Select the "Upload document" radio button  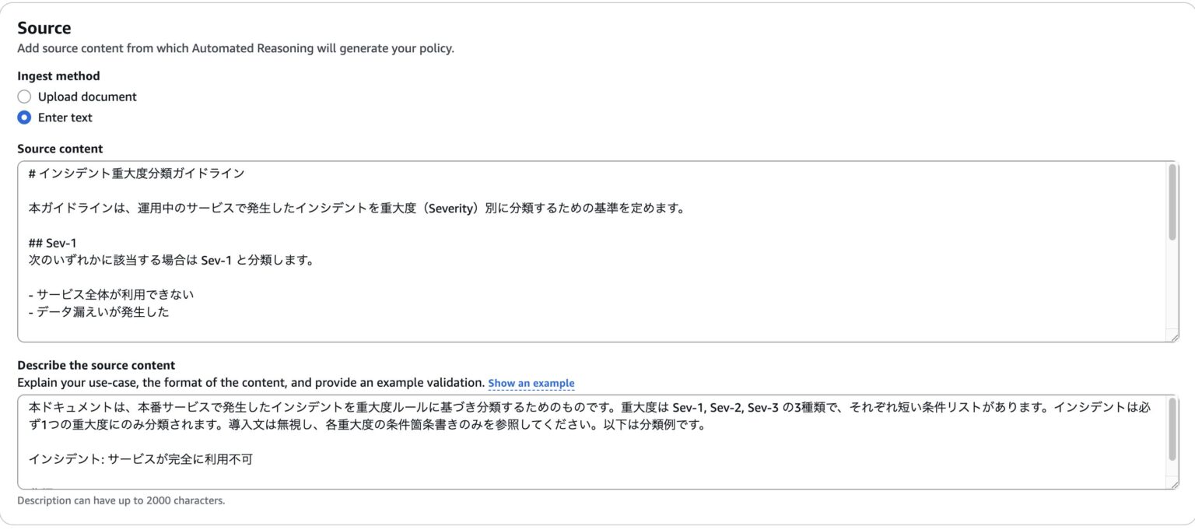point(24,97)
